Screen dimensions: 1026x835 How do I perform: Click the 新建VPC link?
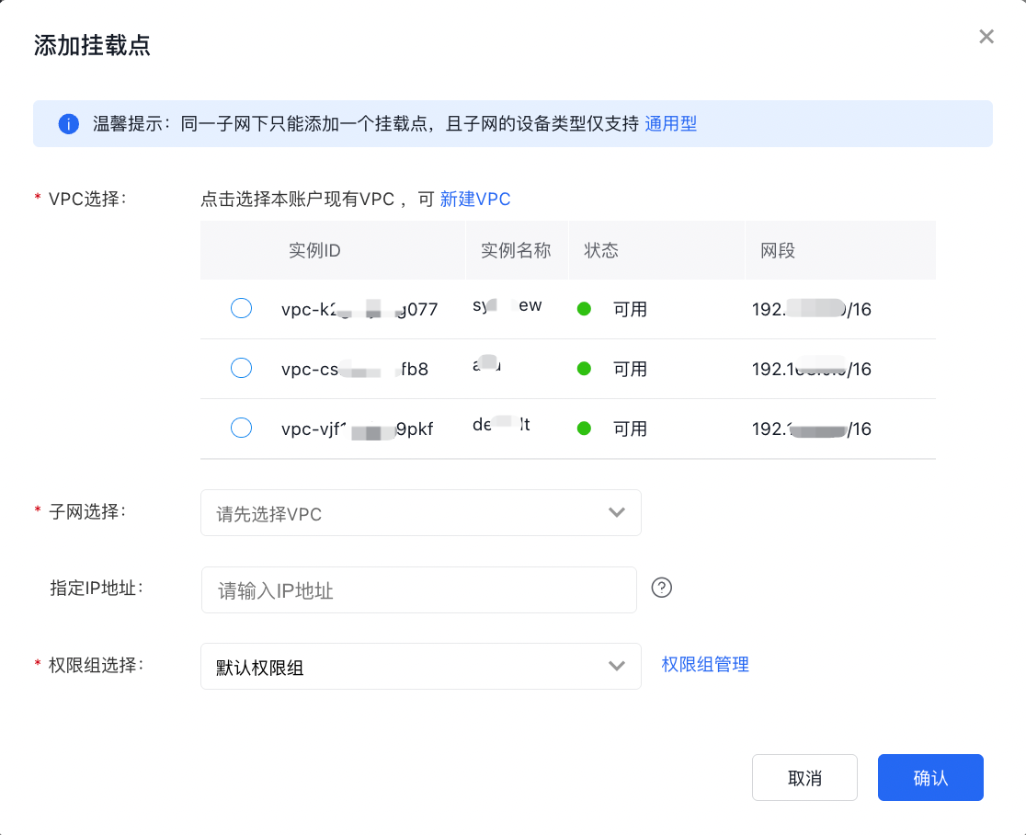click(475, 200)
